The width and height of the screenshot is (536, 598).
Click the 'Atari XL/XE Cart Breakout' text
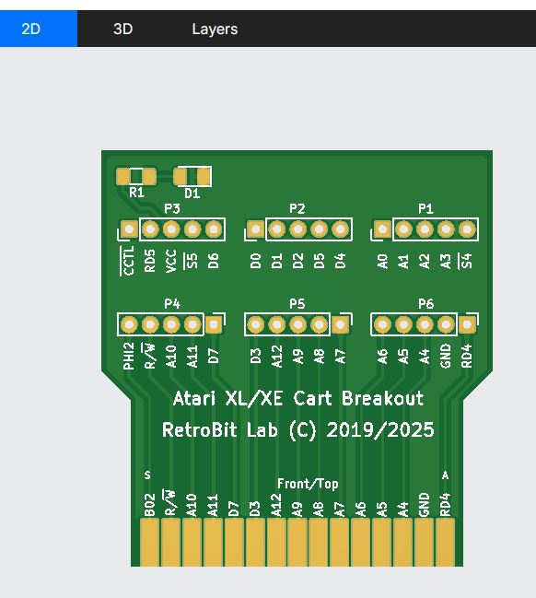pos(298,399)
